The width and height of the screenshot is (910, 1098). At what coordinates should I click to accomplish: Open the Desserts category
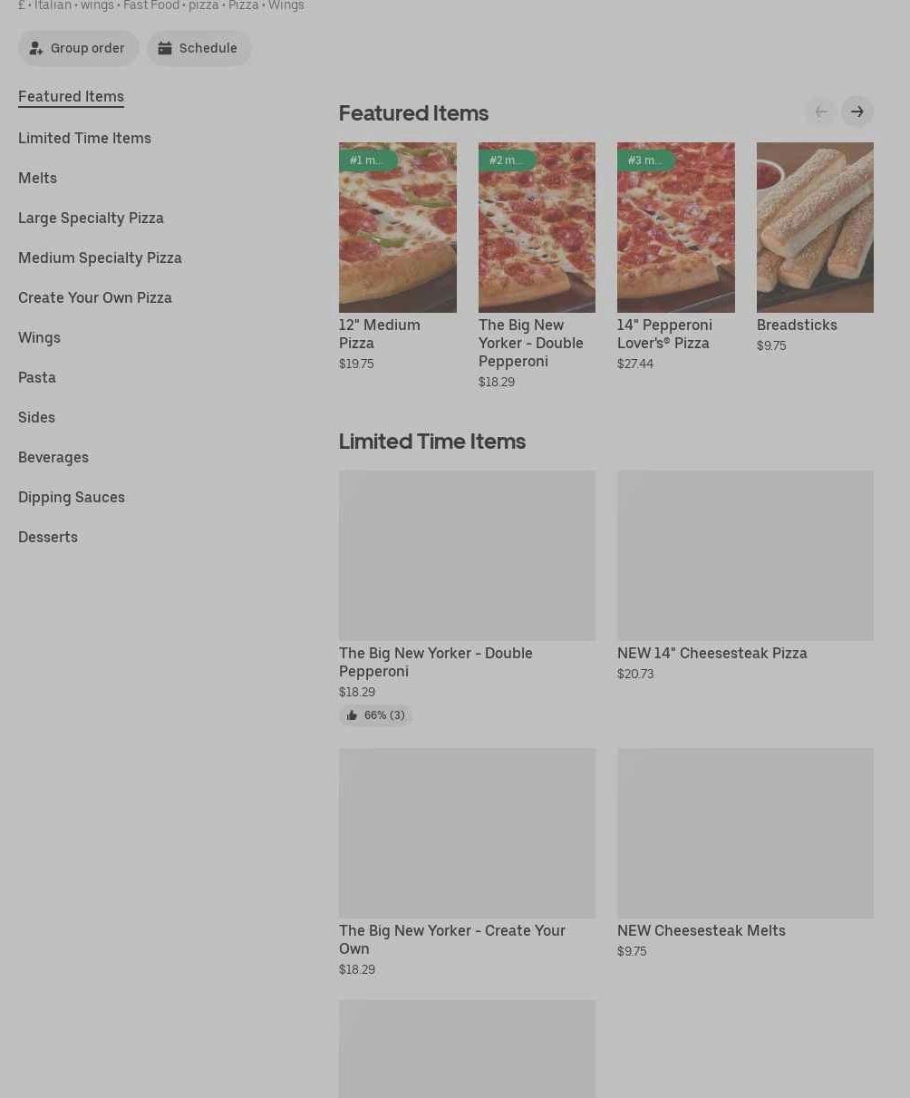coord(48,537)
